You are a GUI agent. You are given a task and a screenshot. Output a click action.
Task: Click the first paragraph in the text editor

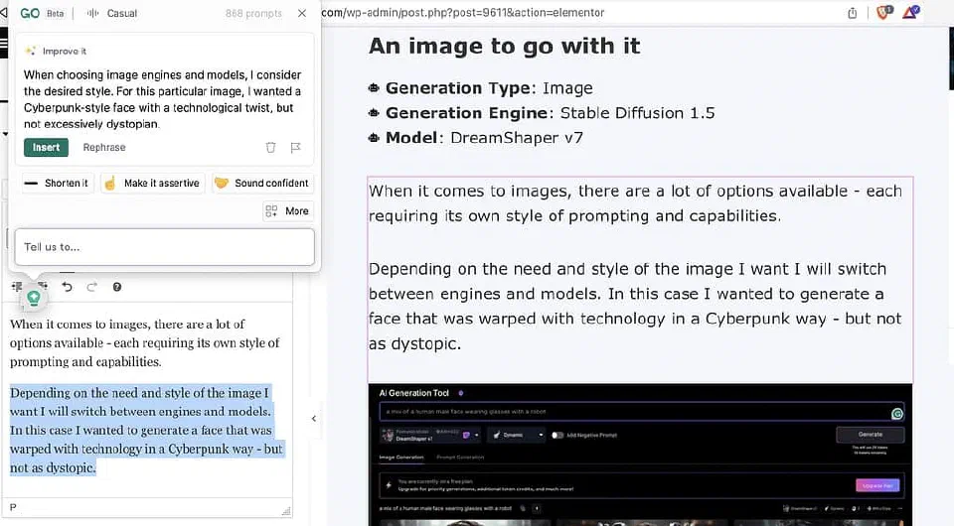pyautogui.click(x=145, y=342)
